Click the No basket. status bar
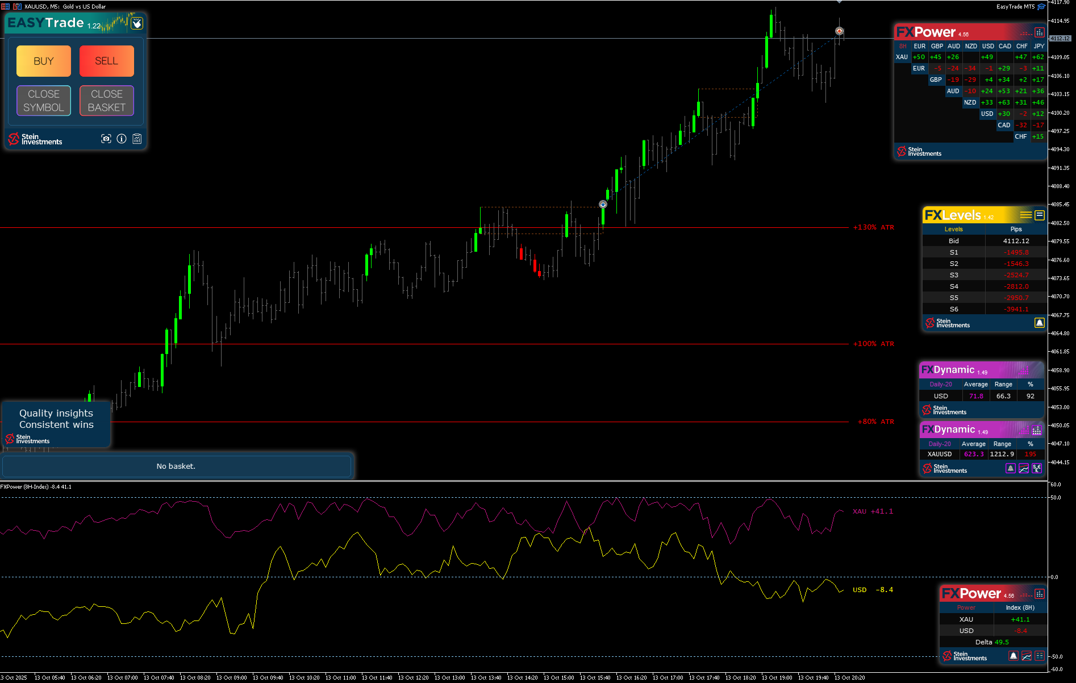This screenshot has height=683, width=1076. click(176, 466)
